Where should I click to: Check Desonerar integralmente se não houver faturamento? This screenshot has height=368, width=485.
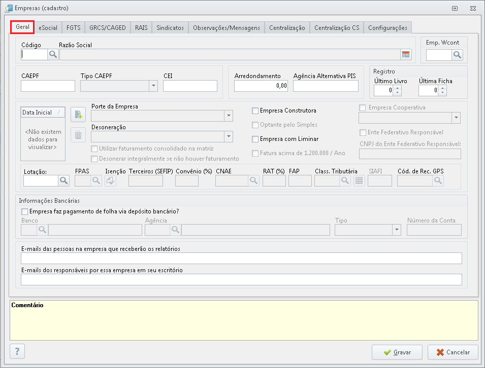(x=94, y=159)
